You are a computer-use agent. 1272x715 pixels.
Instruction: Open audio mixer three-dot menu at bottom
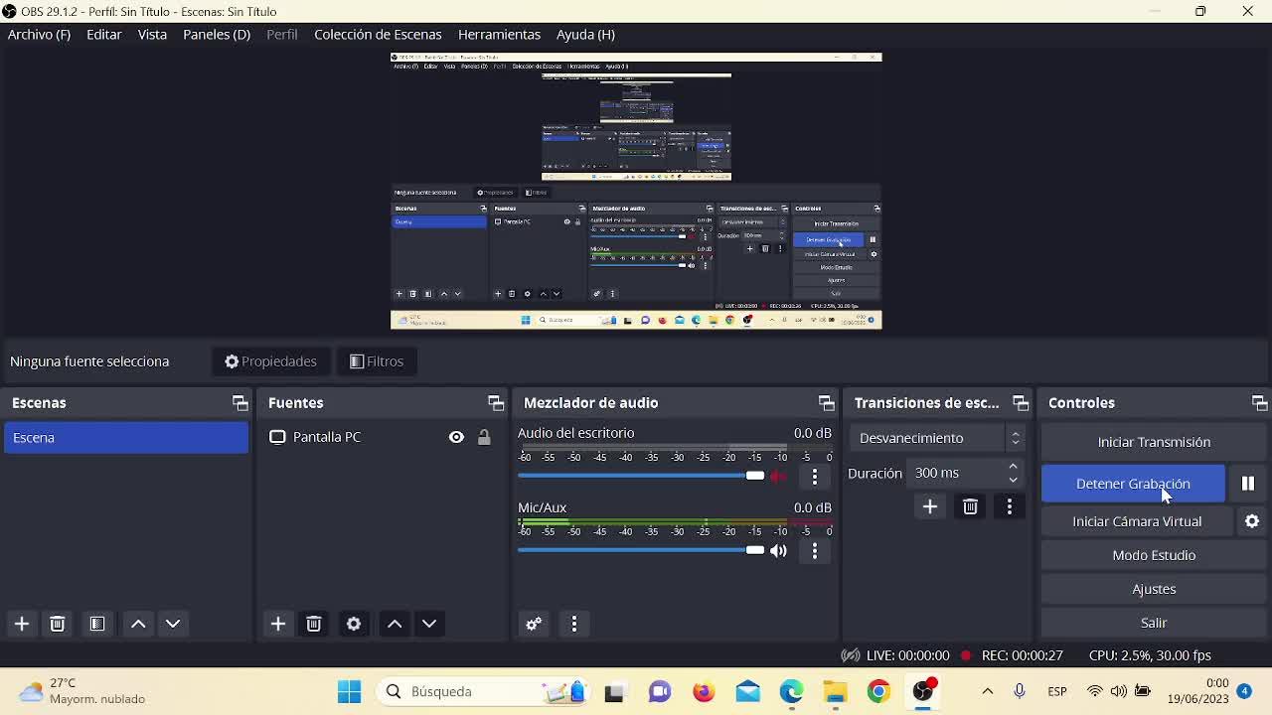(x=574, y=624)
